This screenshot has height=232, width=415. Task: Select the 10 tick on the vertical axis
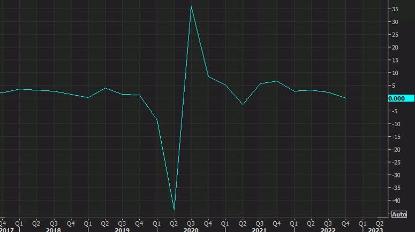pos(394,73)
